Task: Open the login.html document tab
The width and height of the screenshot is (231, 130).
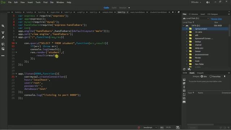Action: 55,12
